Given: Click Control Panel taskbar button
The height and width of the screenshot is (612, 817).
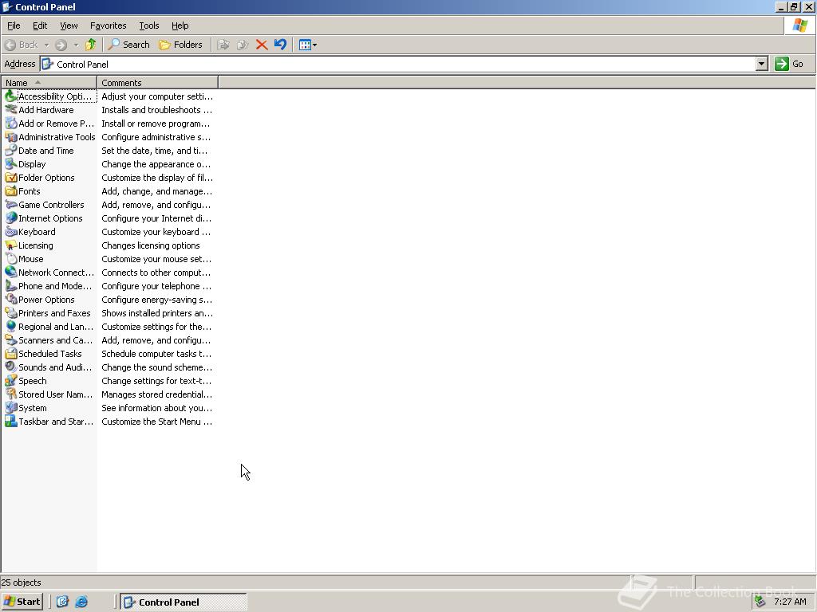Looking at the screenshot, I should (184, 602).
